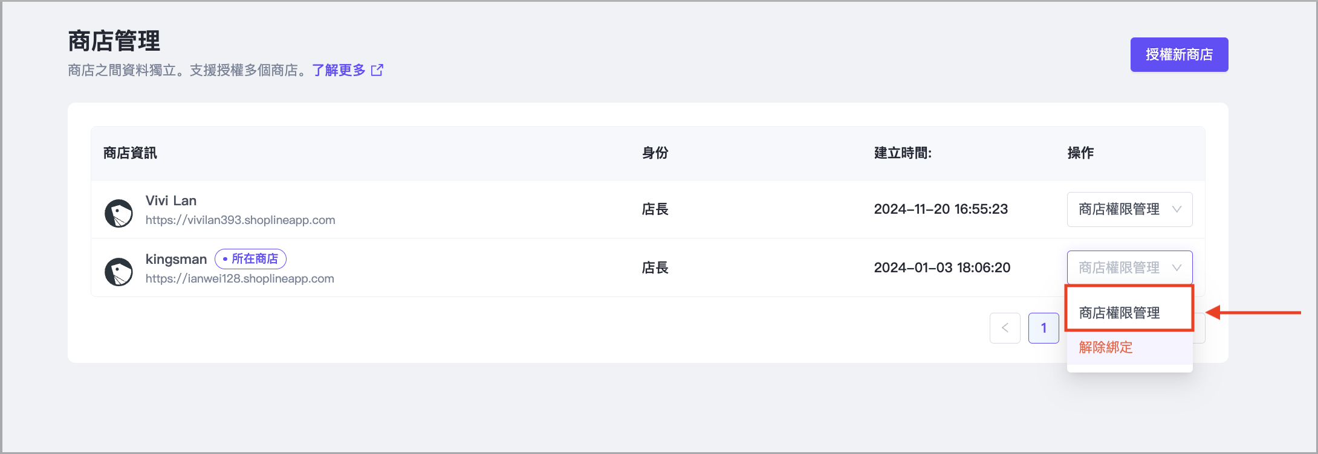Go to page 1 in pagination
Image resolution: width=1318 pixels, height=454 pixels.
pyautogui.click(x=1044, y=328)
